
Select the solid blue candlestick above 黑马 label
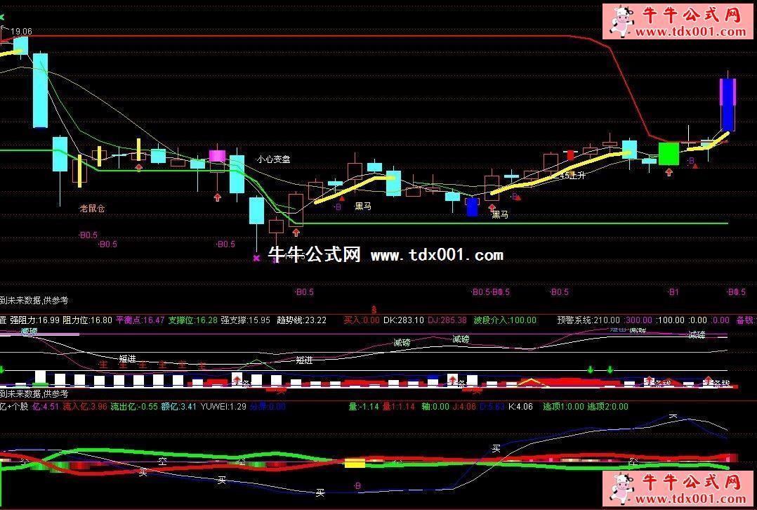click(473, 207)
